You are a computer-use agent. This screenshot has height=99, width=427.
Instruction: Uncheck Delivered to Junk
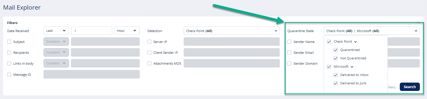coord(336,83)
